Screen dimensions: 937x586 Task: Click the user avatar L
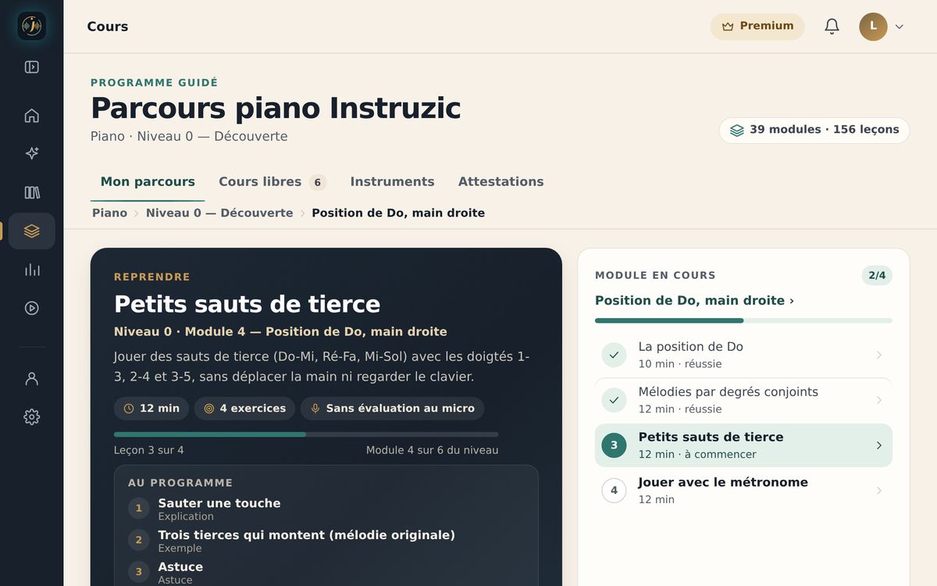click(873, 27)
